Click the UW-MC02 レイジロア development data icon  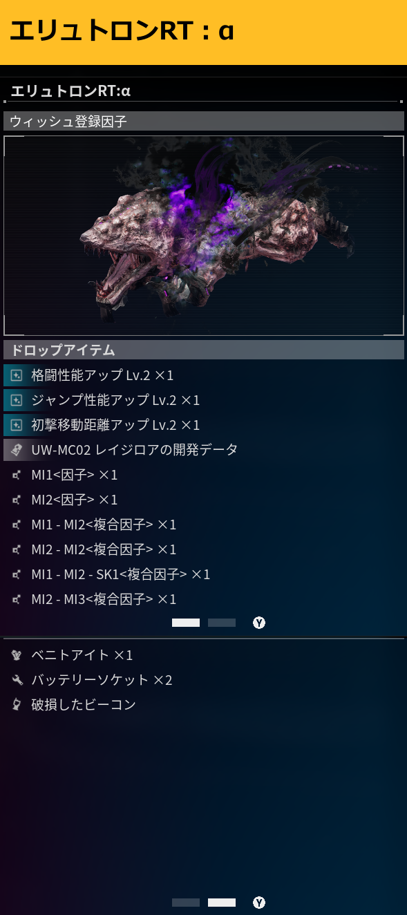tap(17, 450)
